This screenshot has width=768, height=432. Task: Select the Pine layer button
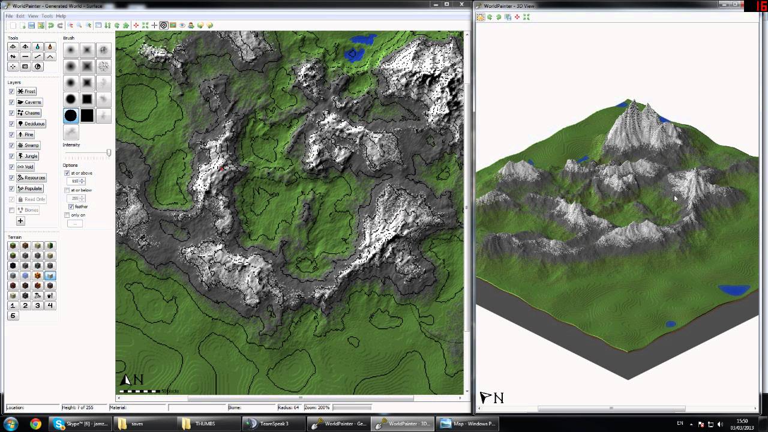pos(25,134)
